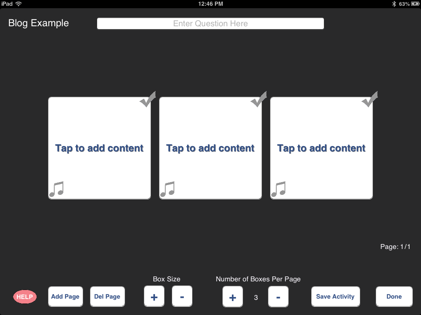Increase Number of Boxes Per Page

coord(233,297)
